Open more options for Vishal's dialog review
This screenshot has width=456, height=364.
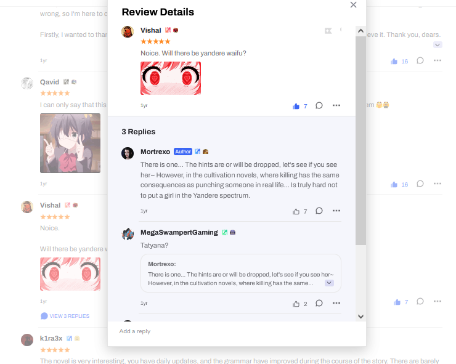(x=336, y=105)
